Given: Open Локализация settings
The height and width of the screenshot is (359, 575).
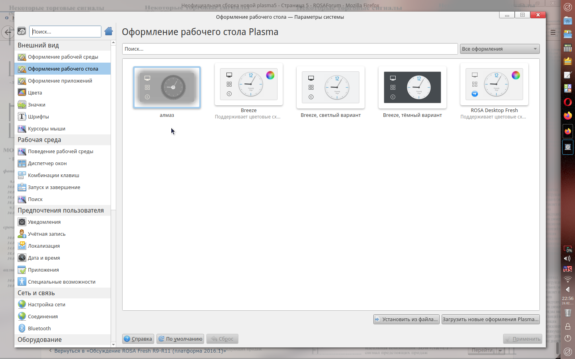Looking at the screenshot, I should (x=63, y=246).
